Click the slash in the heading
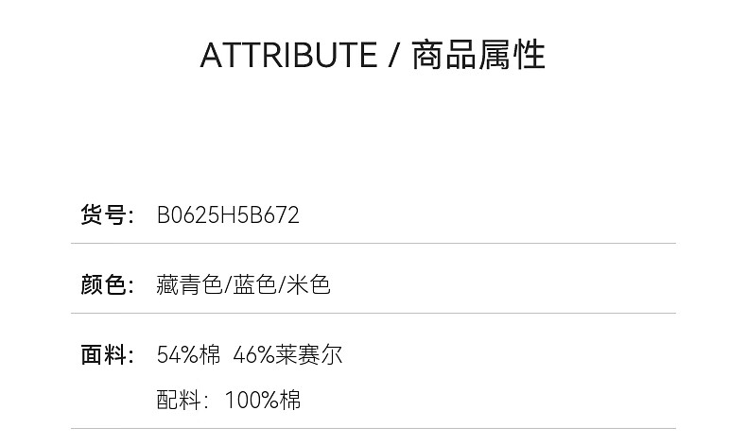 coord(394,56)
